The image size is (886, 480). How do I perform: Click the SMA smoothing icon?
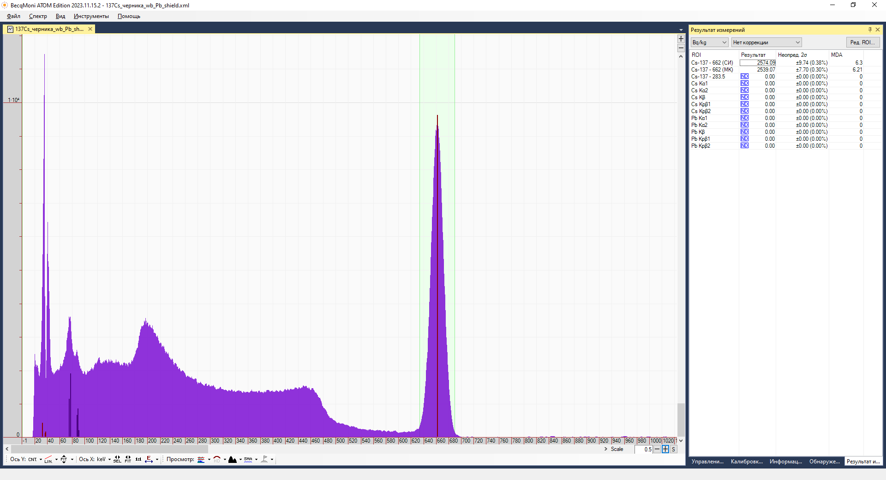248,459
